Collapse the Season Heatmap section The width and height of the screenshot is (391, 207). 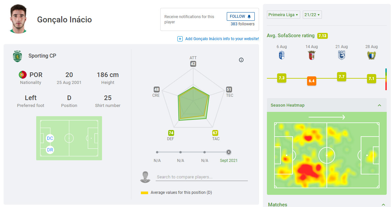[x=379, y=105]
